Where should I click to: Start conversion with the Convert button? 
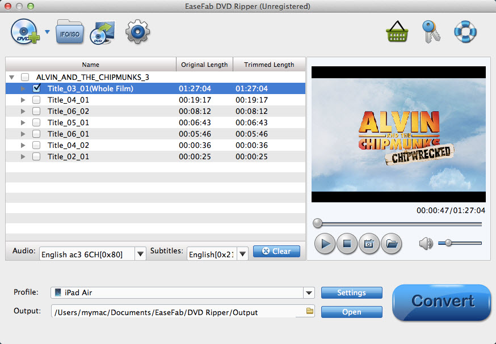pyautogui.click(x=442, y=302)
